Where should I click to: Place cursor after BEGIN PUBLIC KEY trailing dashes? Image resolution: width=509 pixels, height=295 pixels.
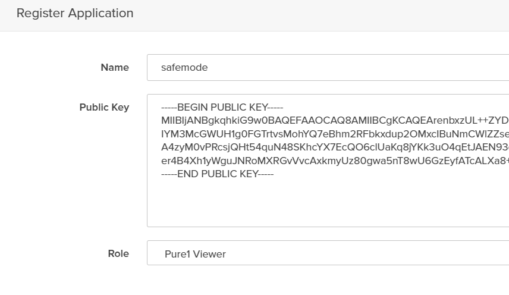point(284,108)
